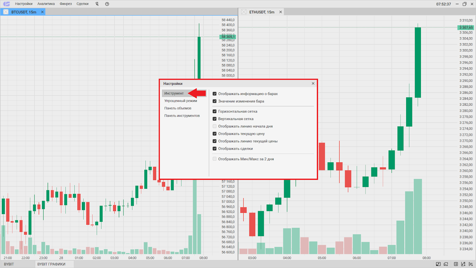This screenshot has height=268, width=476.
Task: Toggle Отображать линию текущей цены checkbox
Action: click(214, 141)
